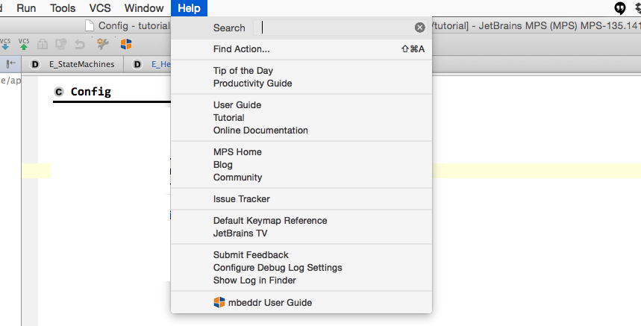The image size is (641, 326).
Task: Switch to the E_He editor tab
Action: tap(148, 64)
